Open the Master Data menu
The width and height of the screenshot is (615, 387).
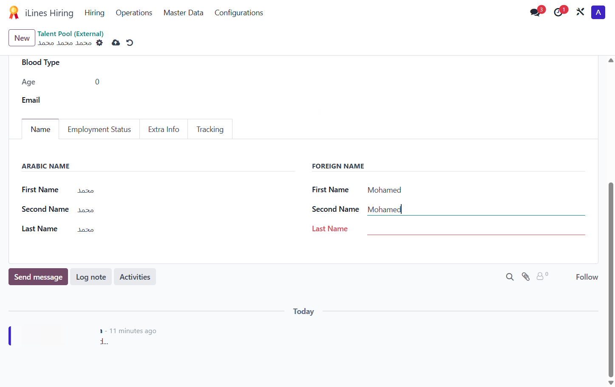pos(183,13)
